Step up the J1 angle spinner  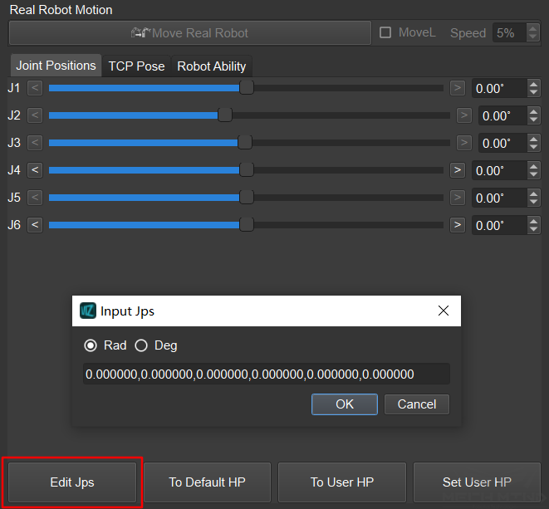click(x=533, y=84)
